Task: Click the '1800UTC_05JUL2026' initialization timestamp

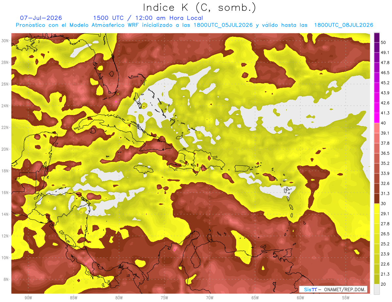Action: 223,25
